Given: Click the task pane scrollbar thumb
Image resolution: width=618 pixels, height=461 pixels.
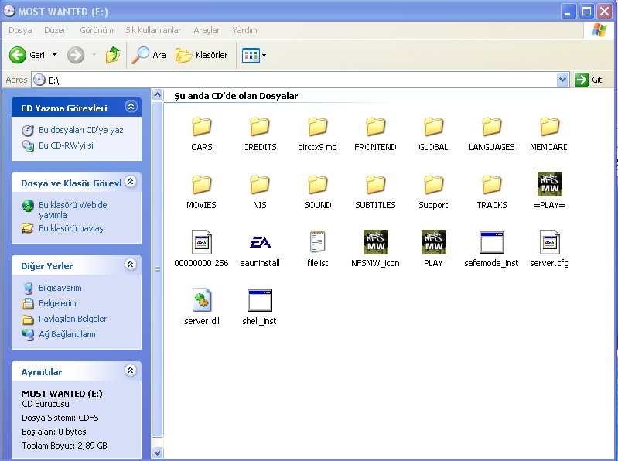Looking at the screenshot, I should pos(157,268).
